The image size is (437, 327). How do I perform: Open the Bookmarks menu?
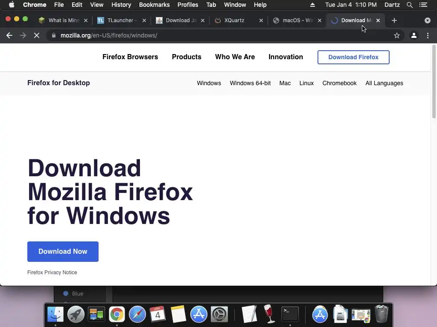154,5
